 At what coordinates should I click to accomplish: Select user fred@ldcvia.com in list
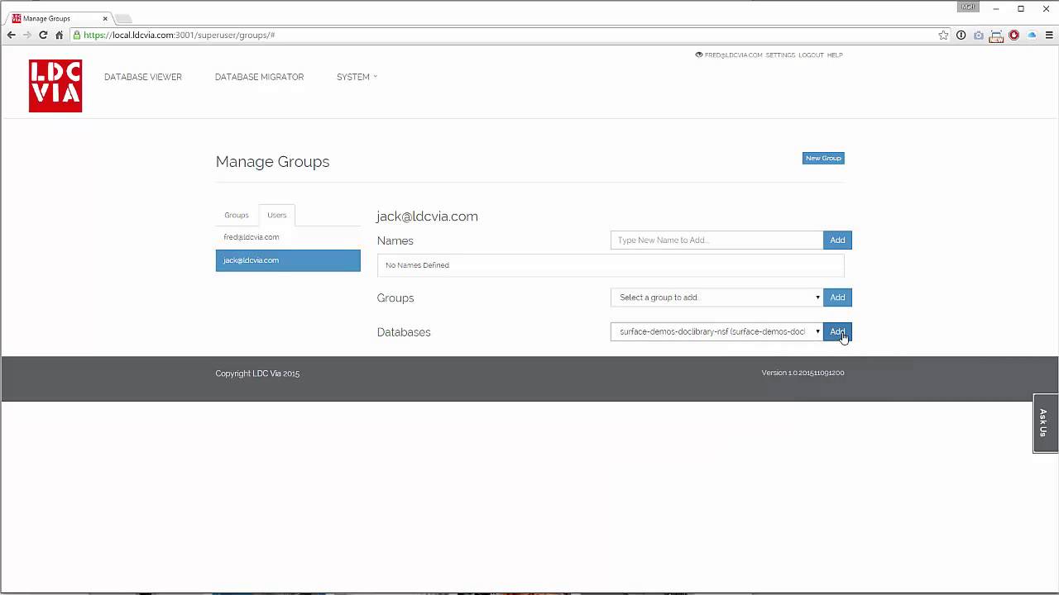(288, 237)
